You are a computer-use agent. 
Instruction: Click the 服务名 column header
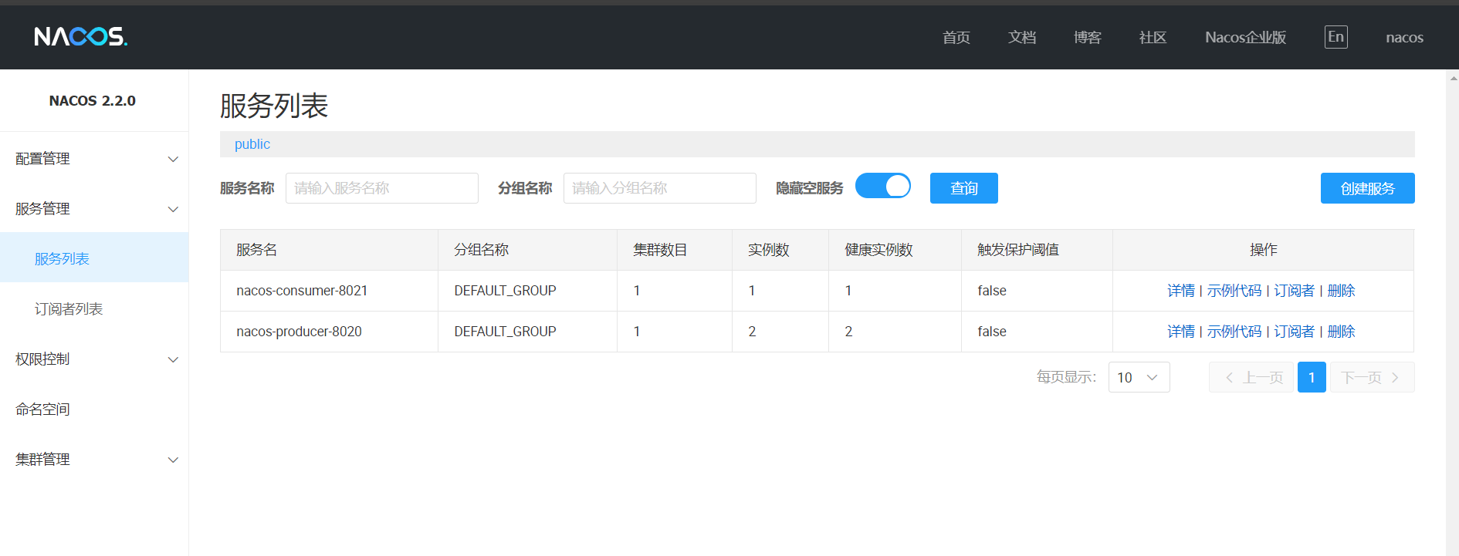[329, 250]
